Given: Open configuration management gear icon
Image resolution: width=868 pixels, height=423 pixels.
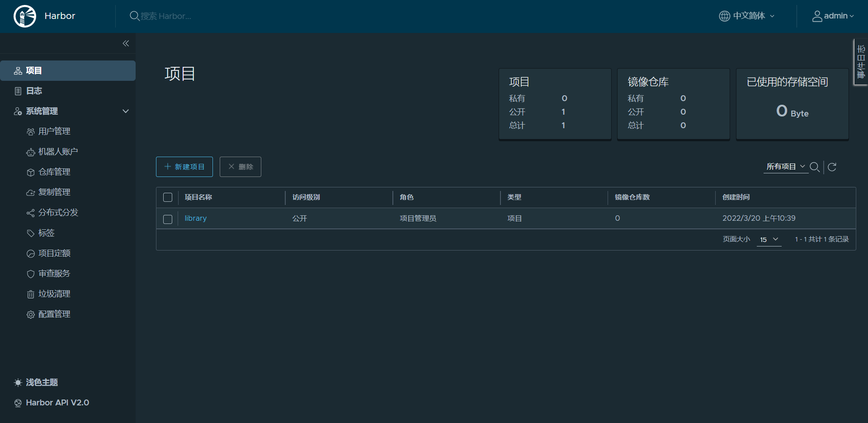Looking at the screenshot, I should 30,314.
